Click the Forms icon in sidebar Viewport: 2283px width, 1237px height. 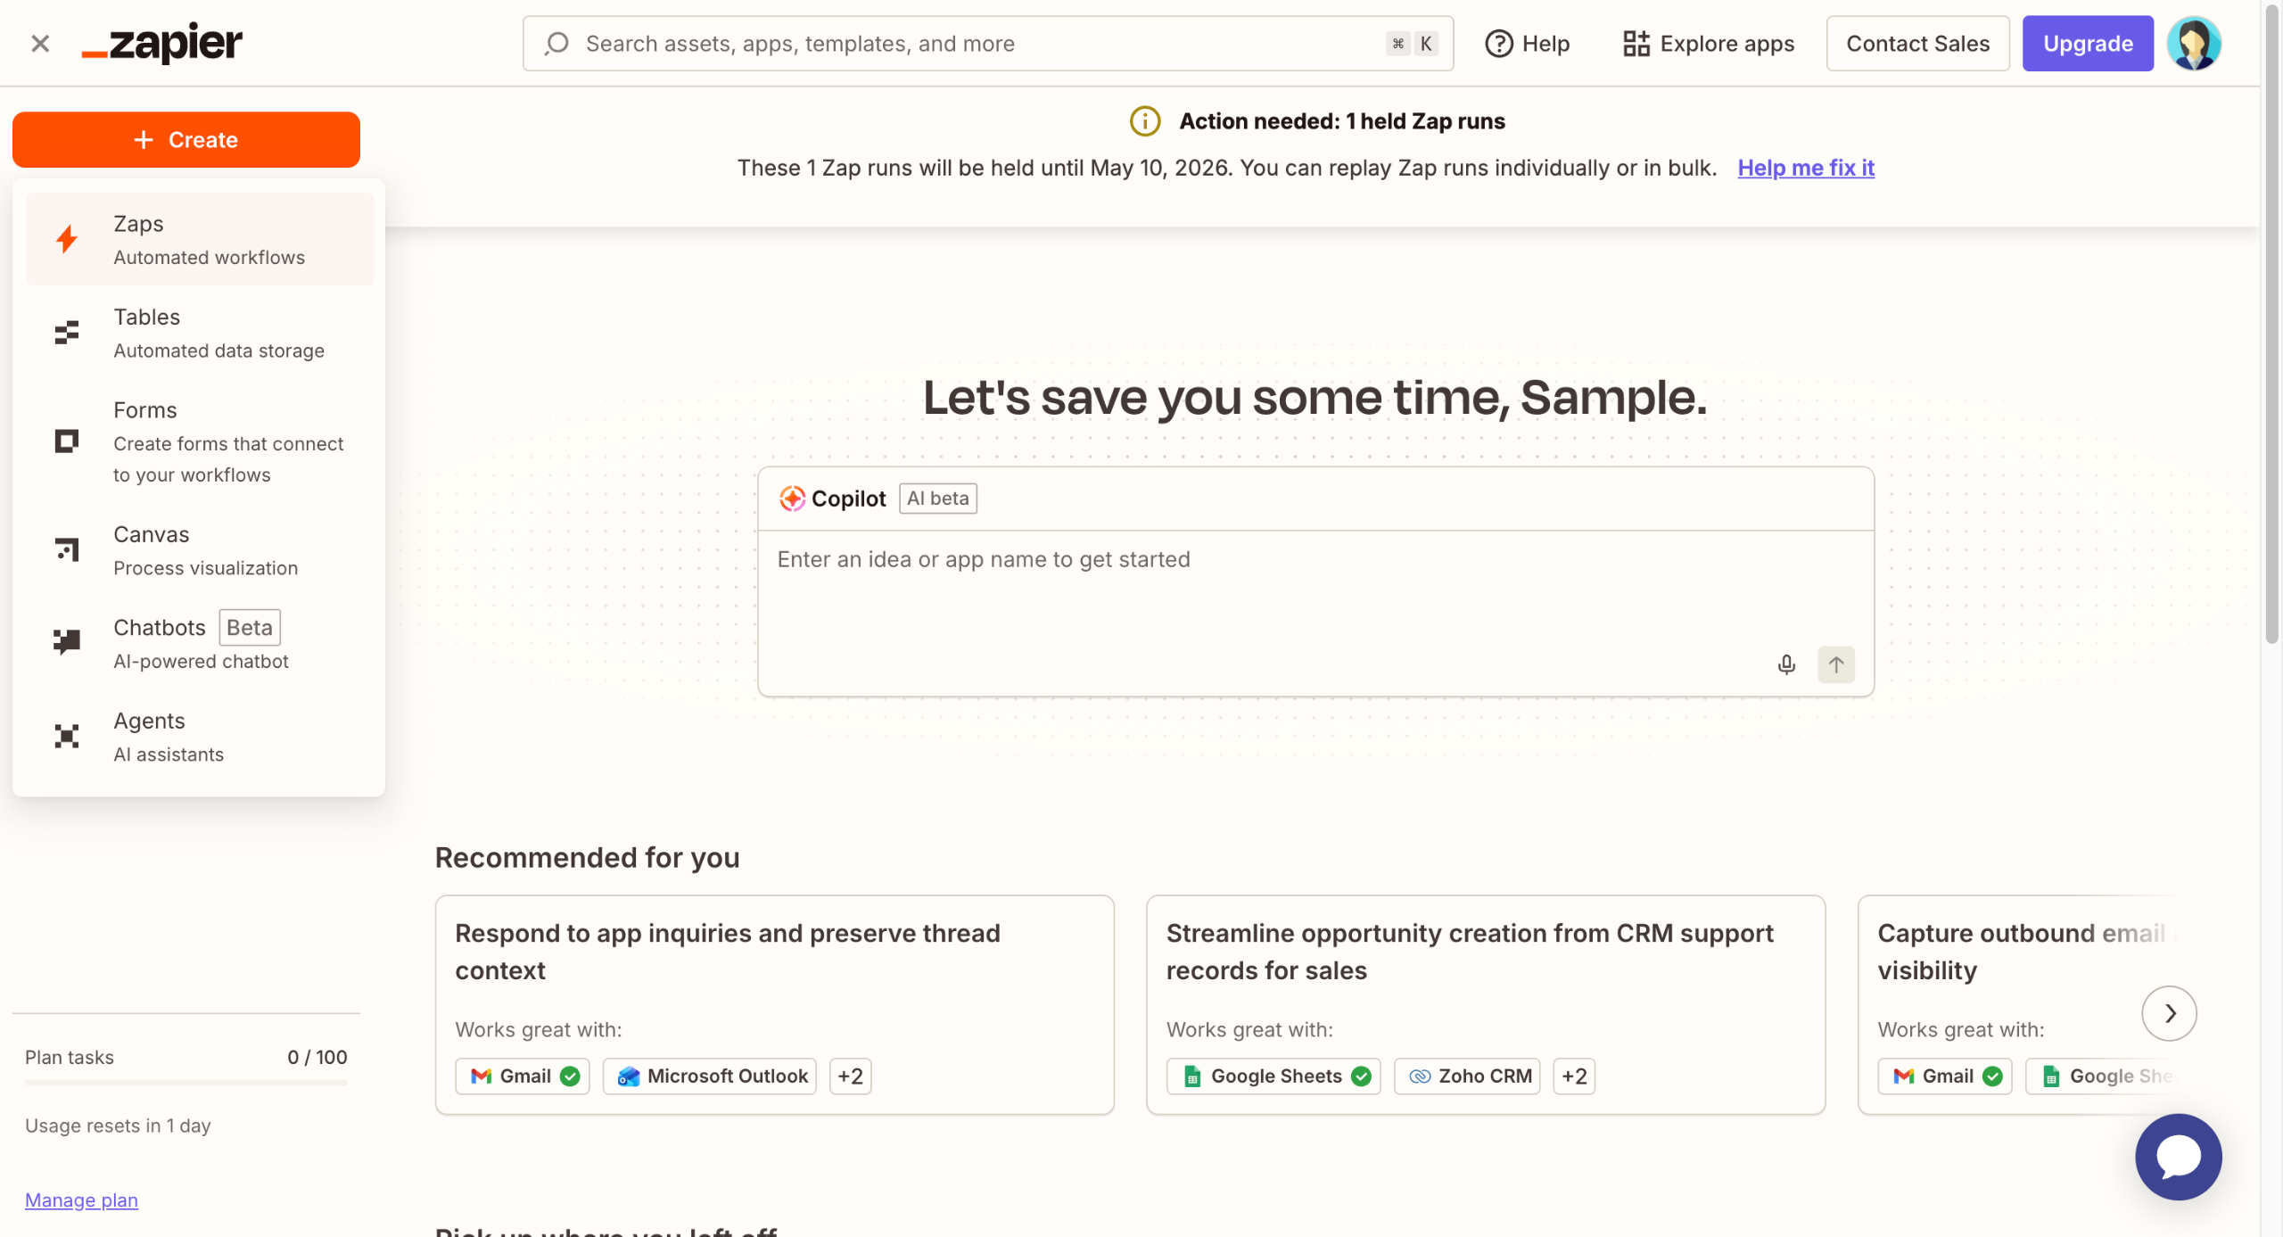coord(67,441)
